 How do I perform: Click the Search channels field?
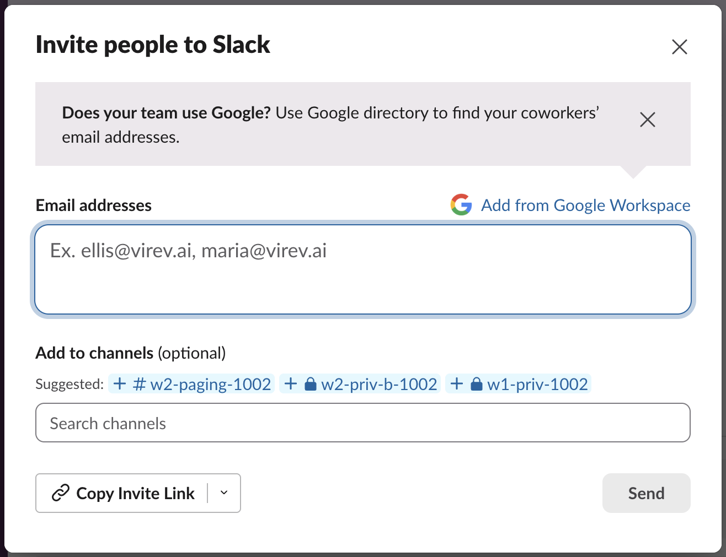[x=363, y=423]
